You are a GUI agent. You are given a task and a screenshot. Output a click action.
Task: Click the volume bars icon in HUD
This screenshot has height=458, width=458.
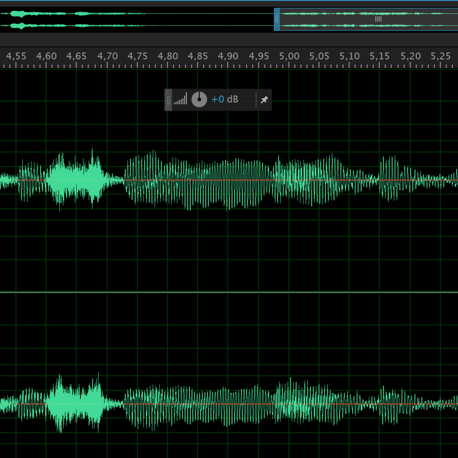click(181, 98)
